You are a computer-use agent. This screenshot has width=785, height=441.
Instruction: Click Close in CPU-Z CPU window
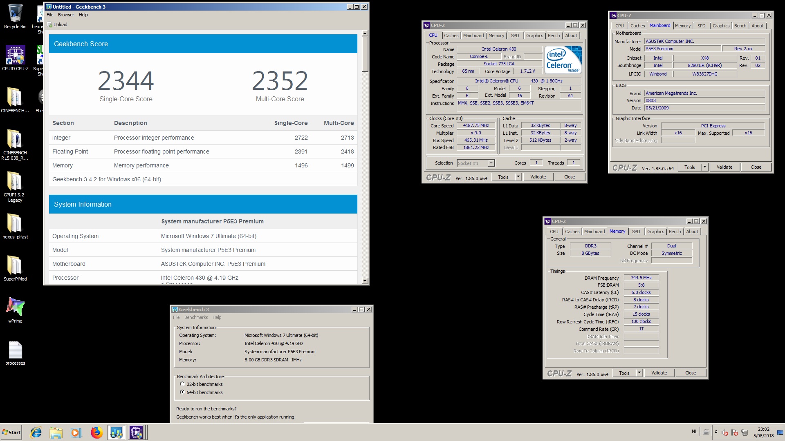570,177
